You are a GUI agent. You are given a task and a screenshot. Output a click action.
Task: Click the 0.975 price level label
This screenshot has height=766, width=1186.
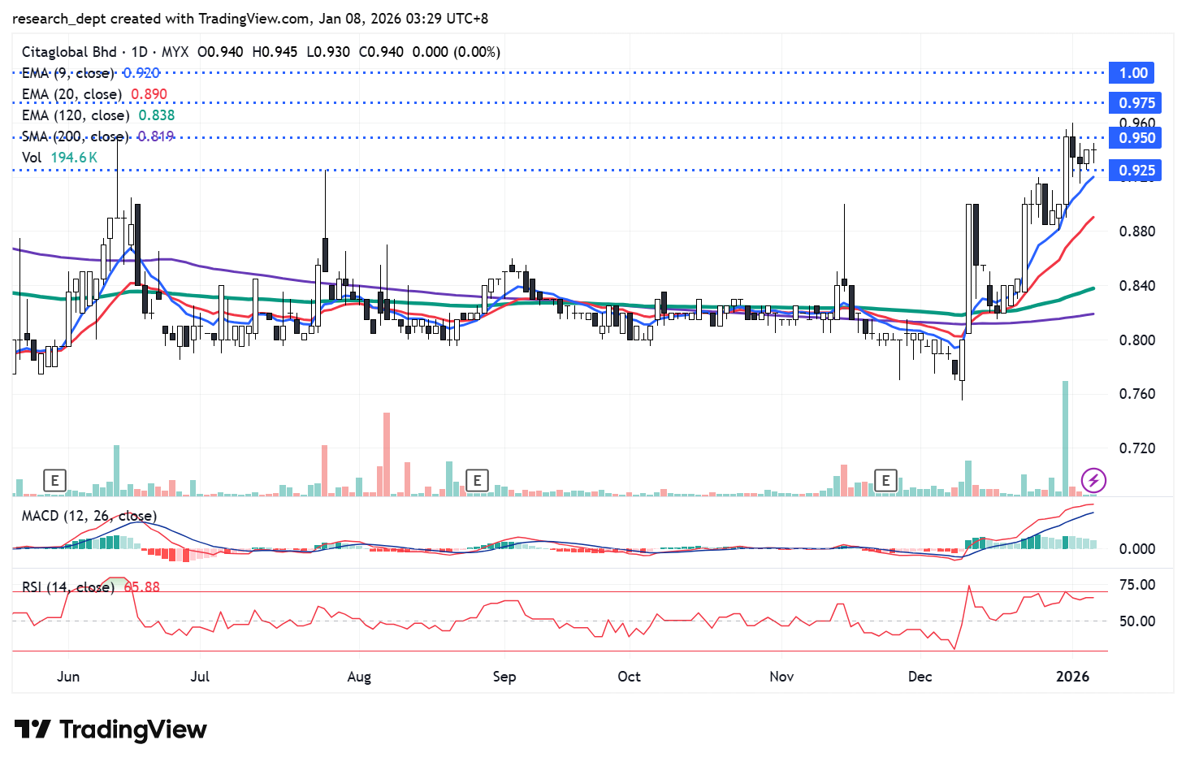click(1136, 103)
